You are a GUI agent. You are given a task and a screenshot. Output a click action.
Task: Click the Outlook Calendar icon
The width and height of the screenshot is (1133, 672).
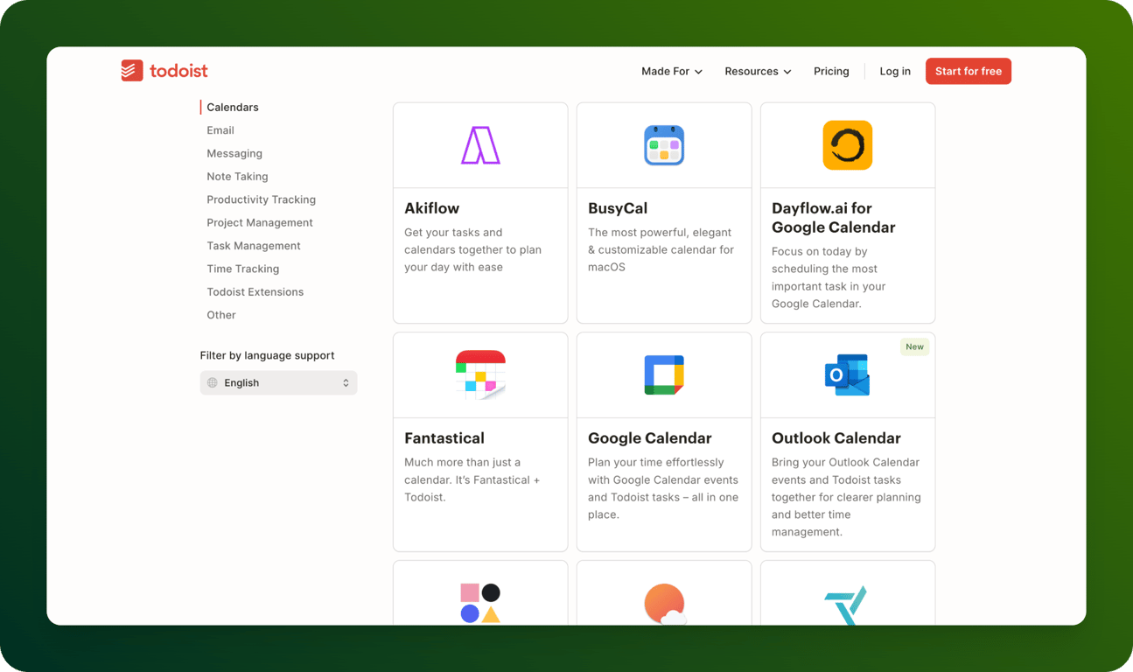click(847, 374)
